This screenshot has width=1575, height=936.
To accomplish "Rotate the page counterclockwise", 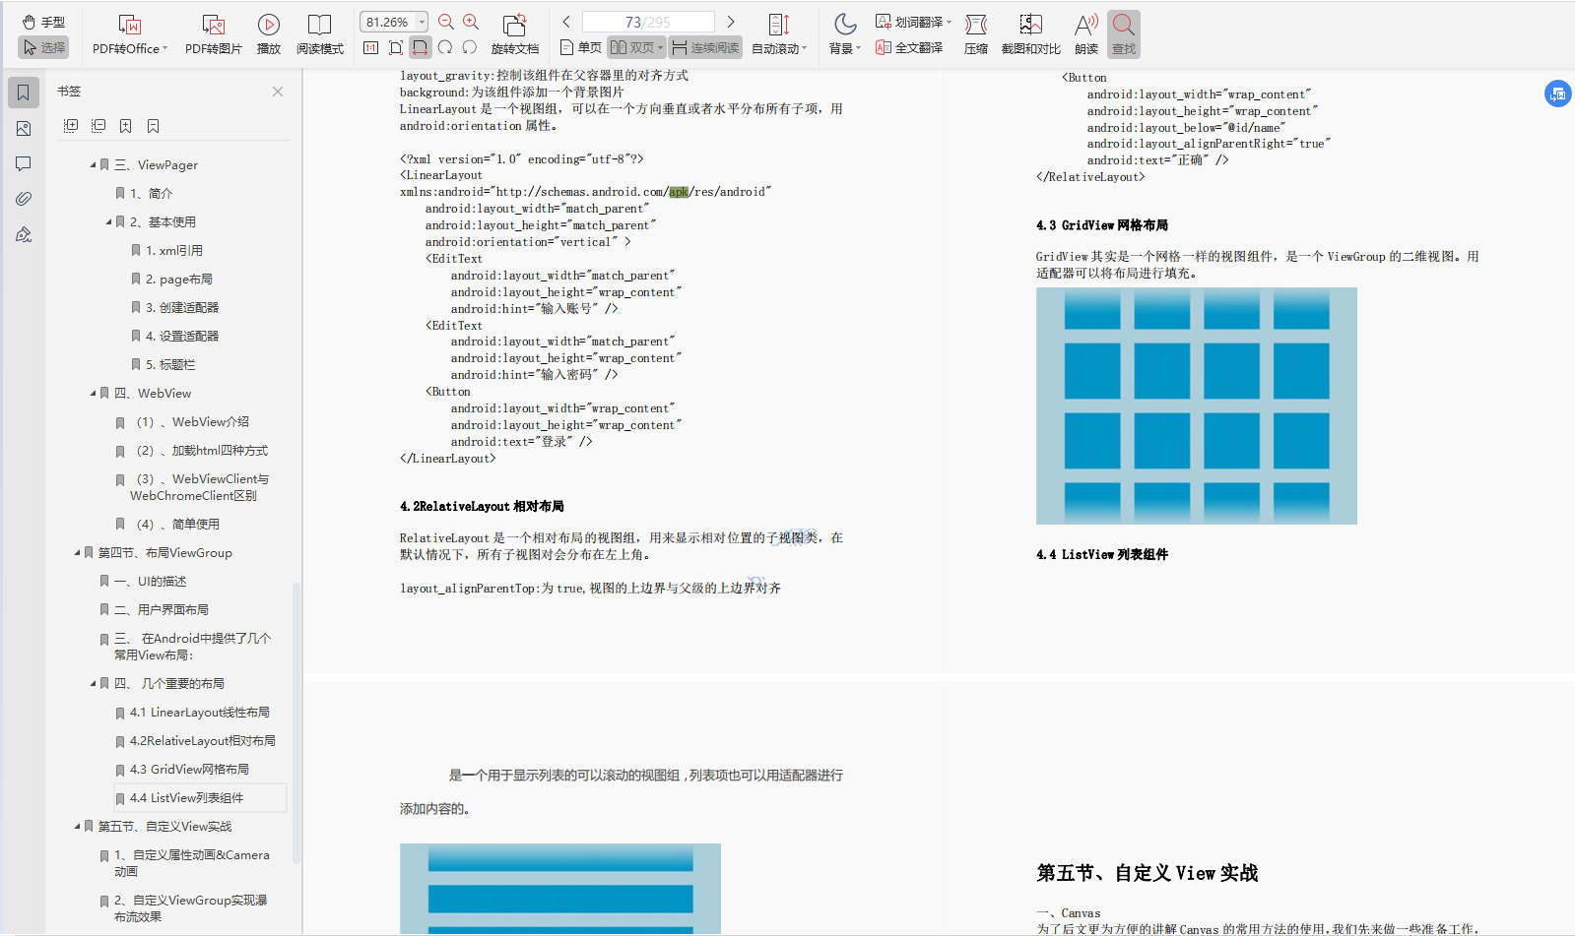I will [x=470, y=47].
